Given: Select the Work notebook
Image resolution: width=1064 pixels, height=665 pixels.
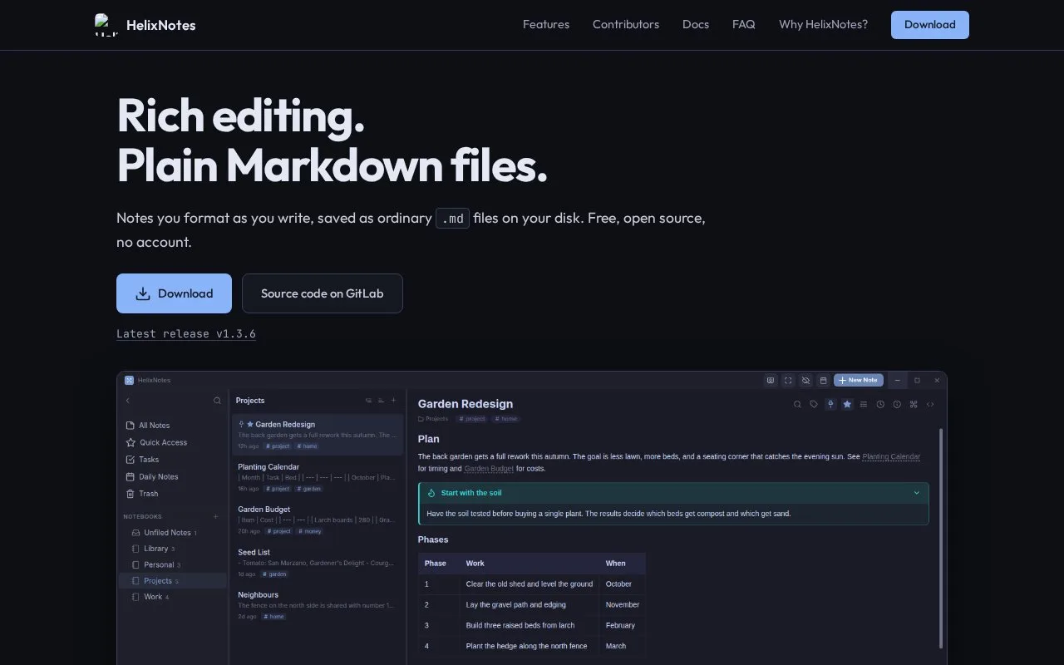Looking at the screenshot, I should tap(173, 597).
